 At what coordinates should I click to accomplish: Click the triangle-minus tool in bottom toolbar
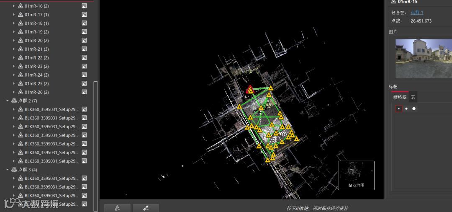tap(117, 208)
